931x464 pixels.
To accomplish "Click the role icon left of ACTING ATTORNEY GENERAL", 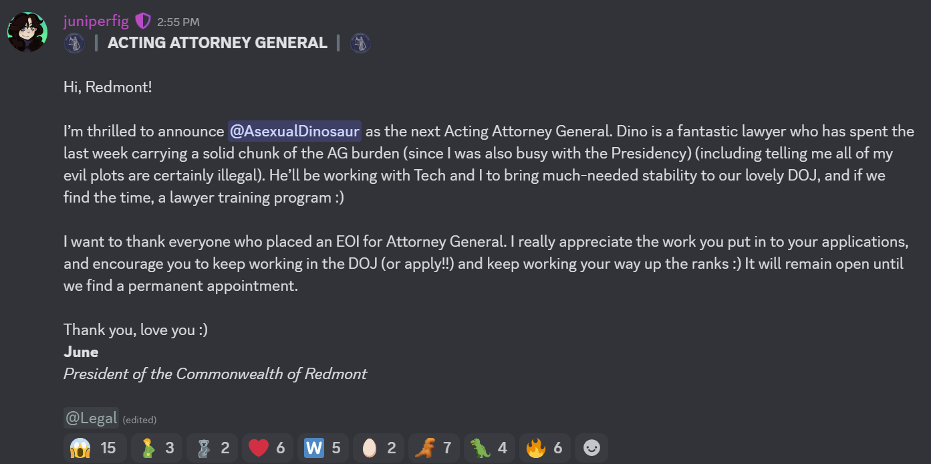I will (x=74, y=43).
